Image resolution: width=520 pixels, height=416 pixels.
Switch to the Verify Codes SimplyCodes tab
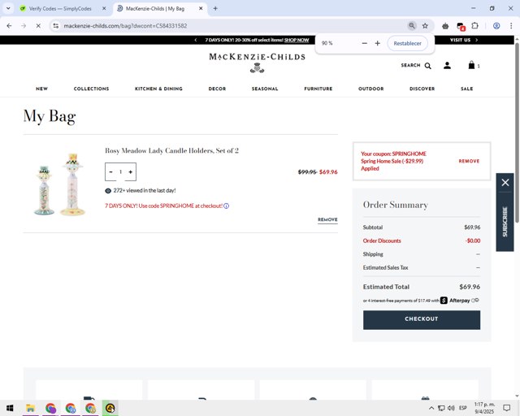tap(59, 9)
